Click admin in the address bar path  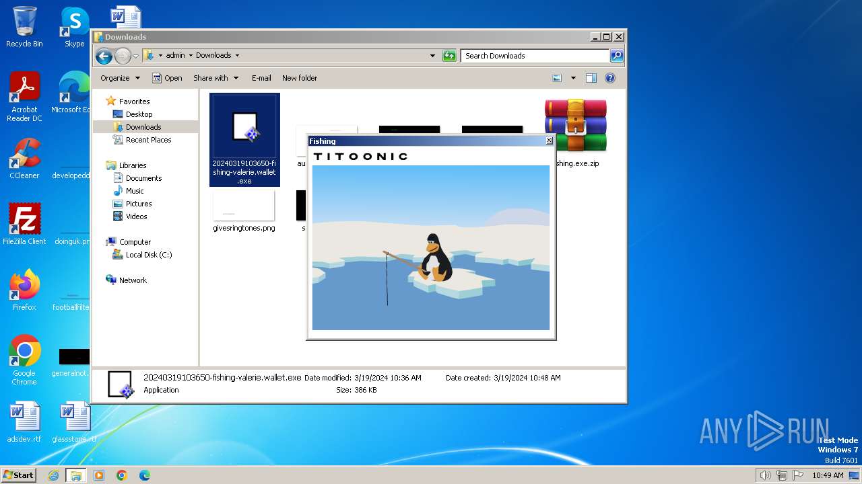175,56
